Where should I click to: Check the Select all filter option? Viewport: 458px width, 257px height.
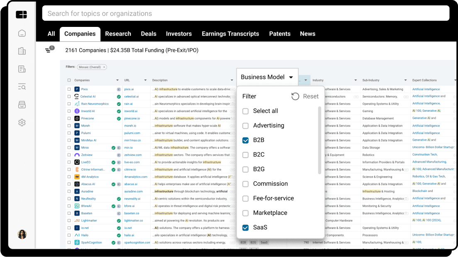[x=245, y=110]
